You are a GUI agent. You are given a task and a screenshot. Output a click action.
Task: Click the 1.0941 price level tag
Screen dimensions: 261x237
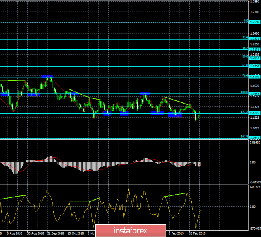[x=255, y=138]
